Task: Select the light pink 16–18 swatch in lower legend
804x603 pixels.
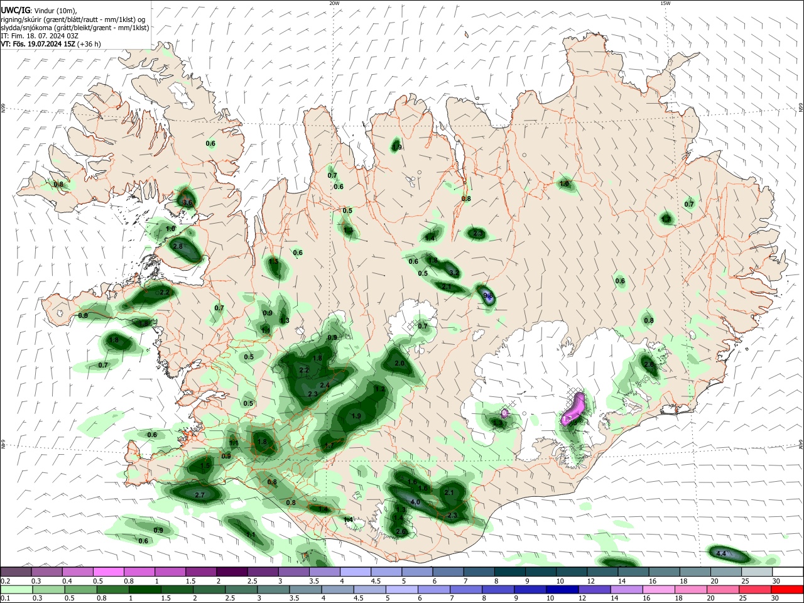Action: (x=659, y=589)
